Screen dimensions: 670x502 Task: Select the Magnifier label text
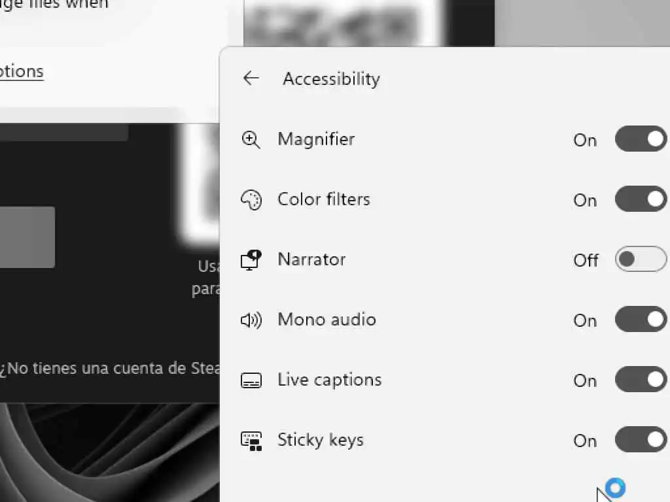click(316, 139)
